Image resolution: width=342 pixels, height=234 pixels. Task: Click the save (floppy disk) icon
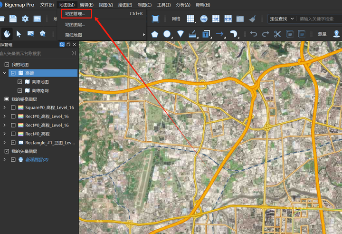click(13, 19)
